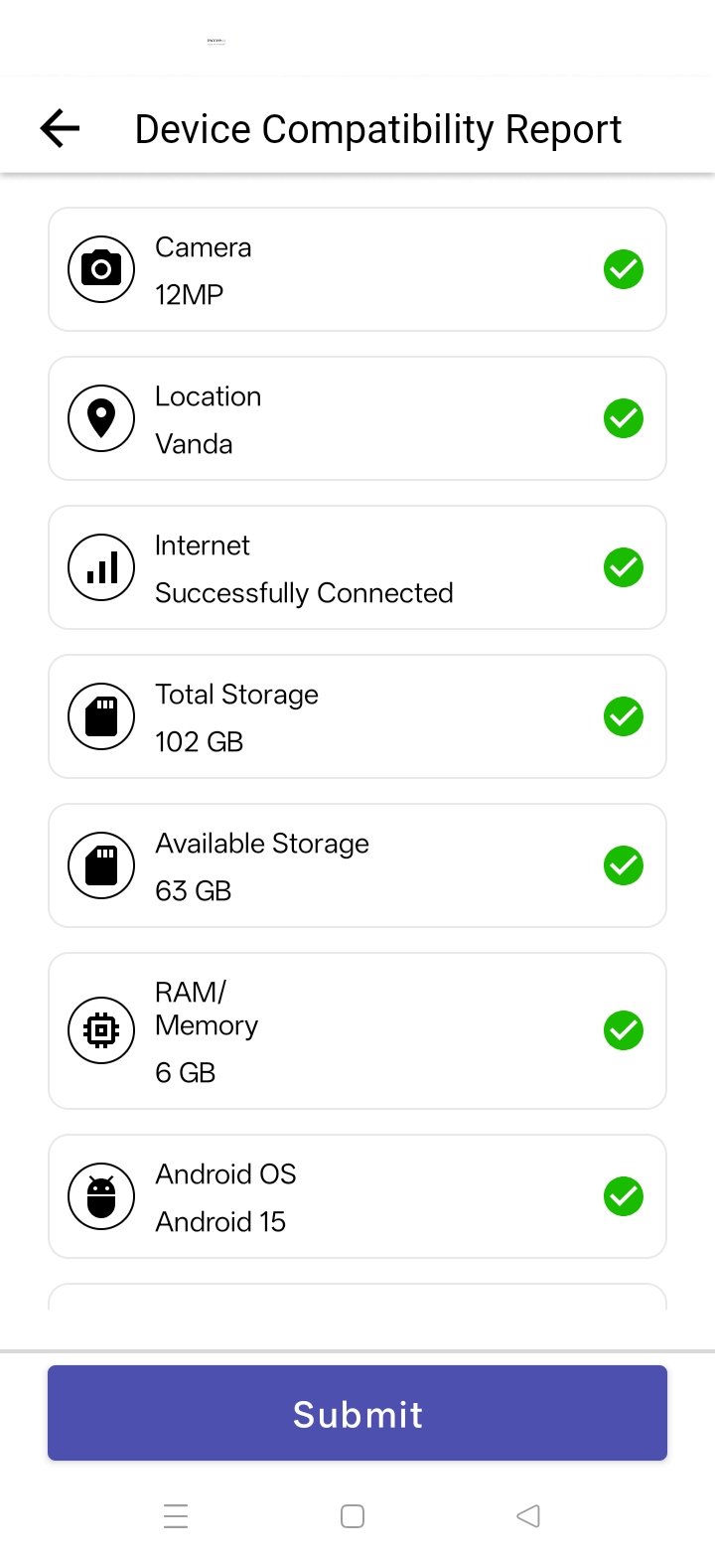
Task: Click the green check beside Total Storage
Action: 624,716
